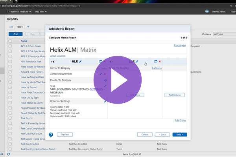Image resolution: width=236 pixels, height=157 pixels.
Task: Click the 'Trend' type cell
Action: [119, 149]
